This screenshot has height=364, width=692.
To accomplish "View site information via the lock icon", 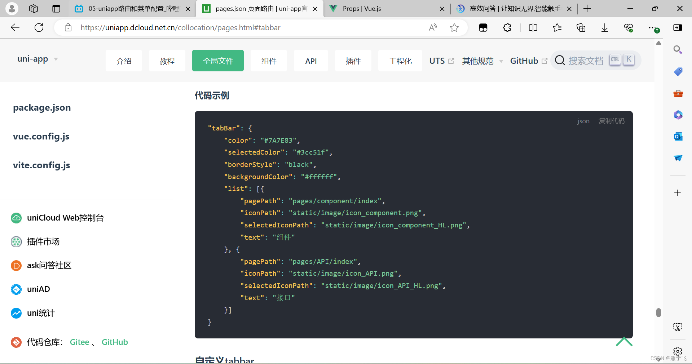I will pos(68,27).
